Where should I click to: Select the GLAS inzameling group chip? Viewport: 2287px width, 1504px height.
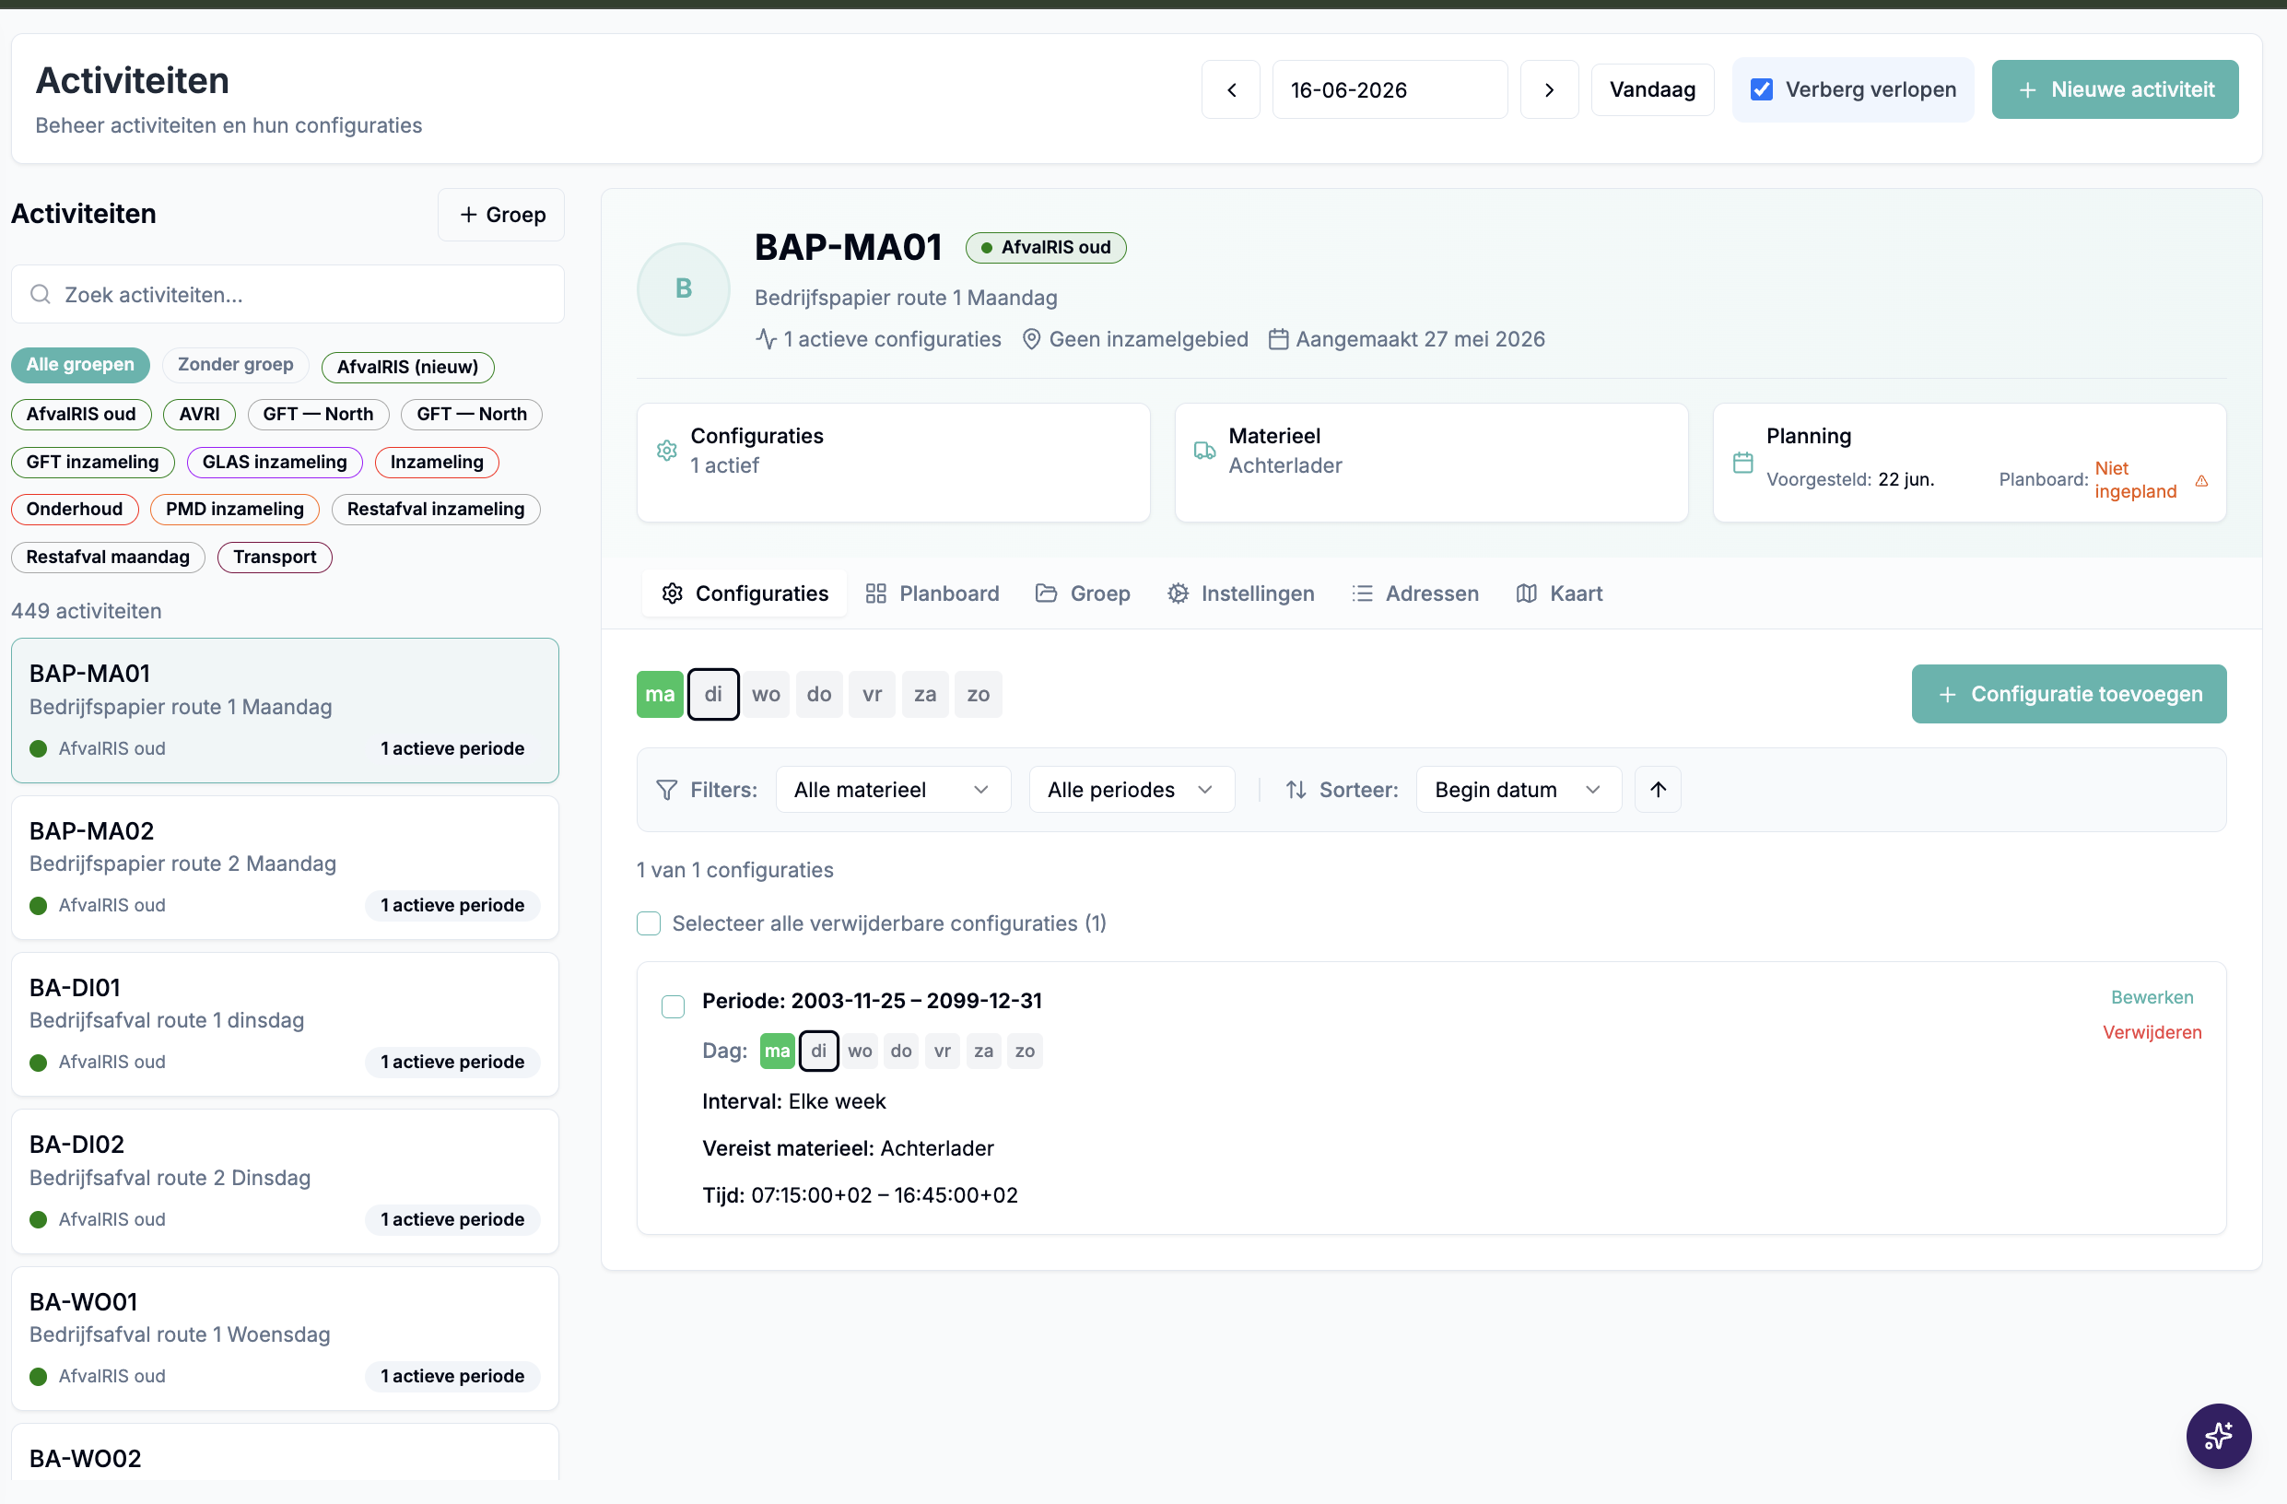pyautogui.click(x=275, y=463)
